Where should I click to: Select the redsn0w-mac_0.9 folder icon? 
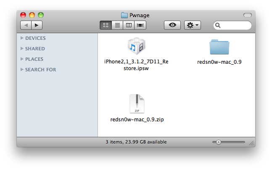coord(219,47)
